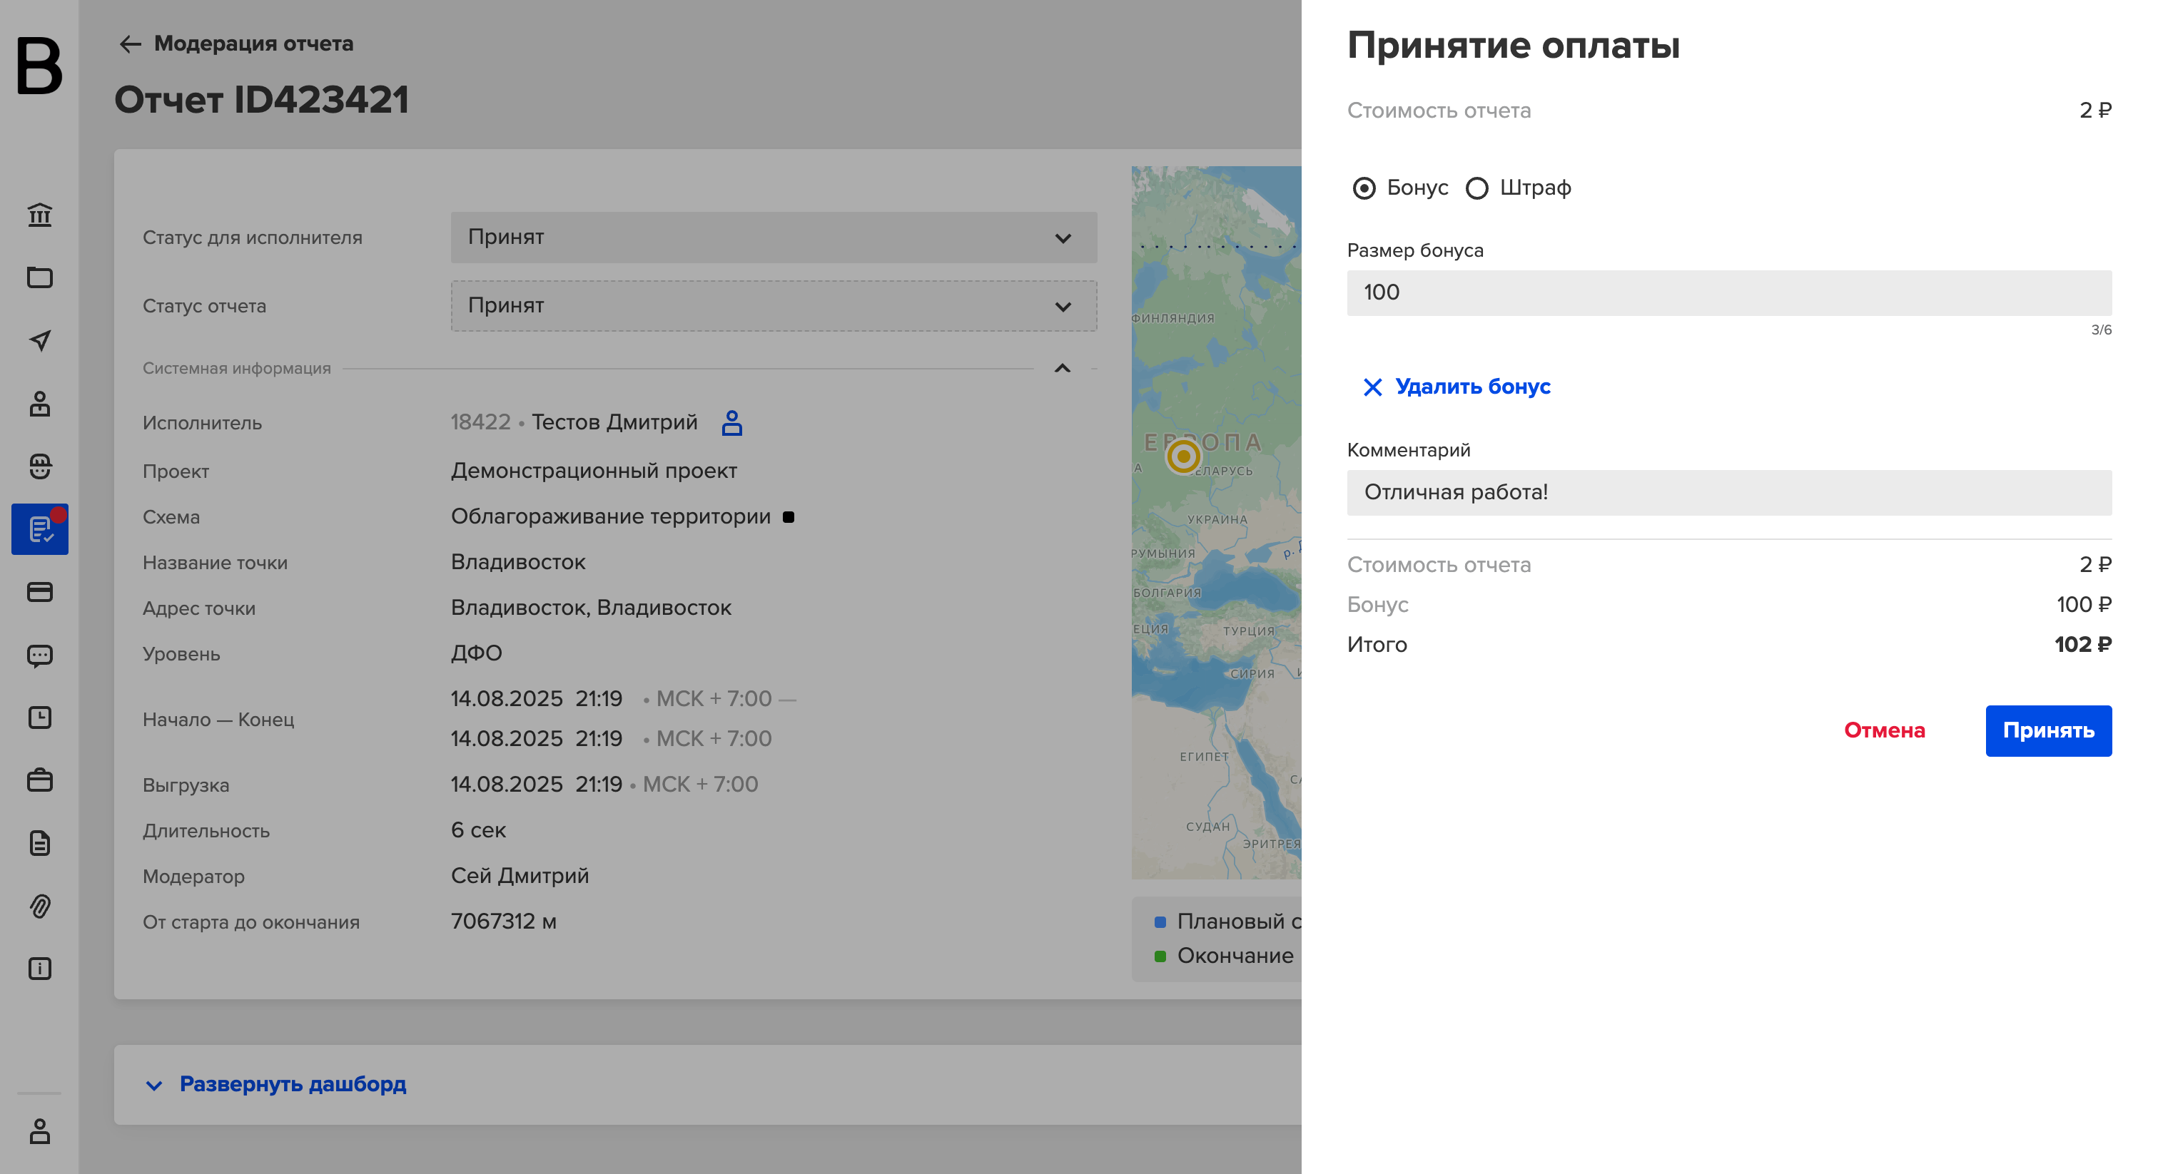
Task: Expand the Развернуть дашборд section
Action: (275, 1084)
